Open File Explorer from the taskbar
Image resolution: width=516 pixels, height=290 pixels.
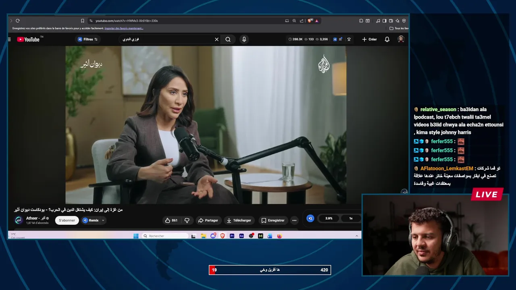coord(204,236)
